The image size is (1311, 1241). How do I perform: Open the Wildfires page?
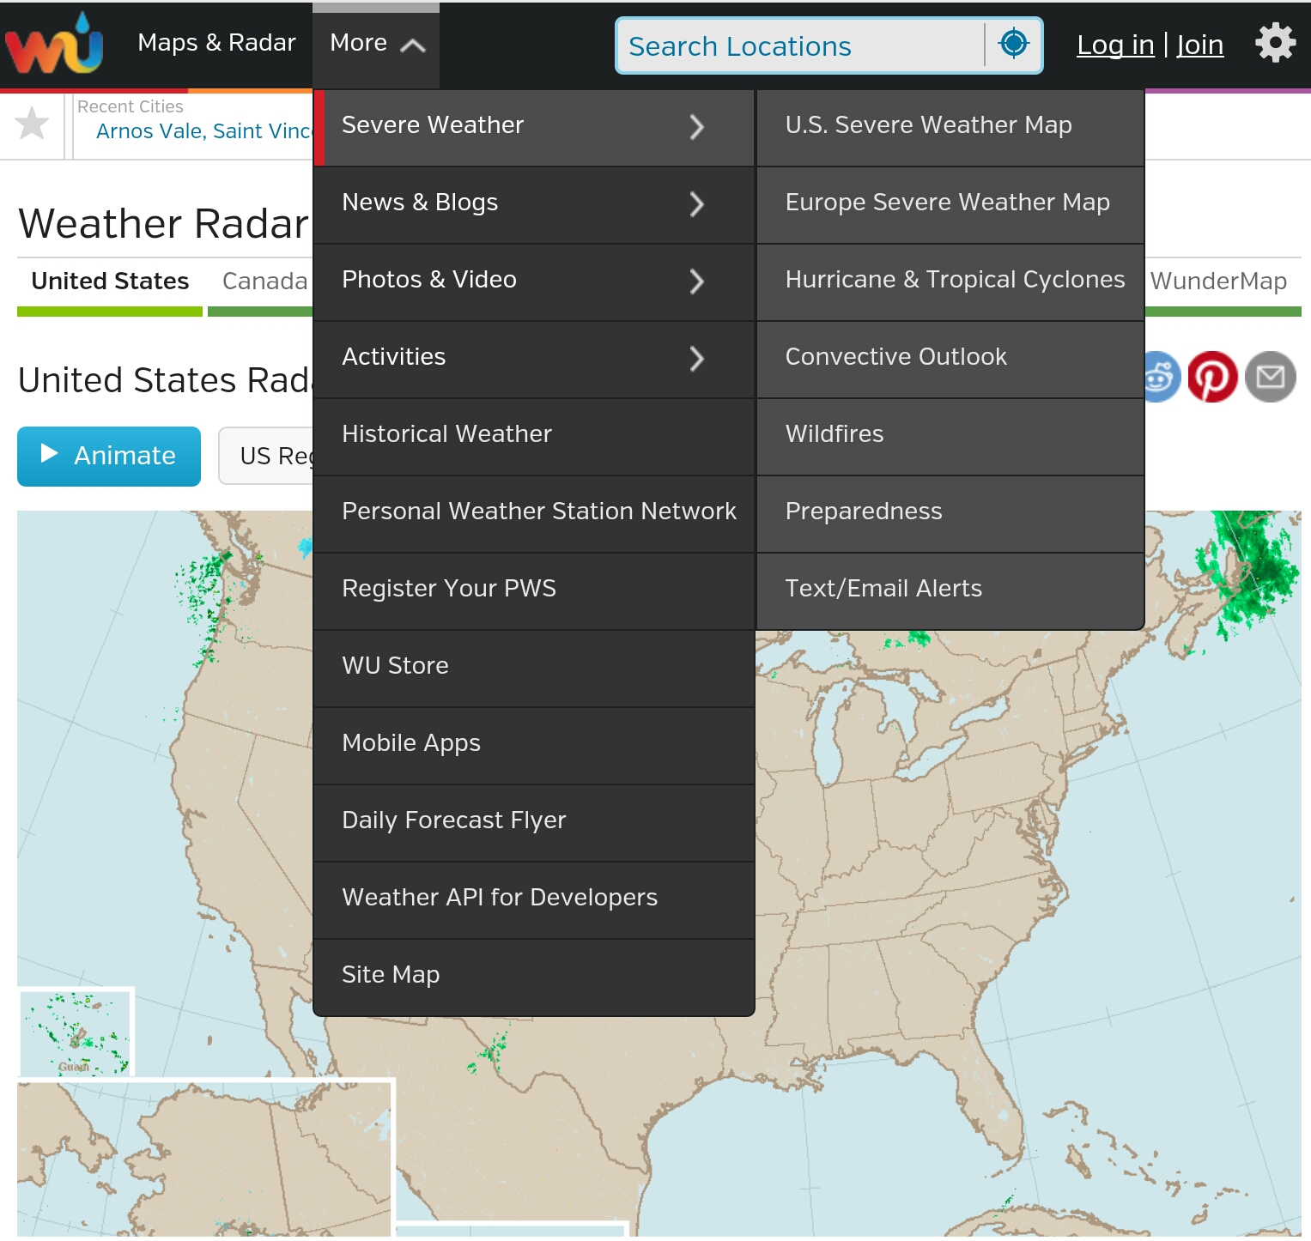[x=950, y=437]
